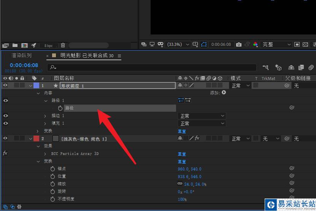
Task: Click 不透明度 value 100%
Action: coord(182,199)
